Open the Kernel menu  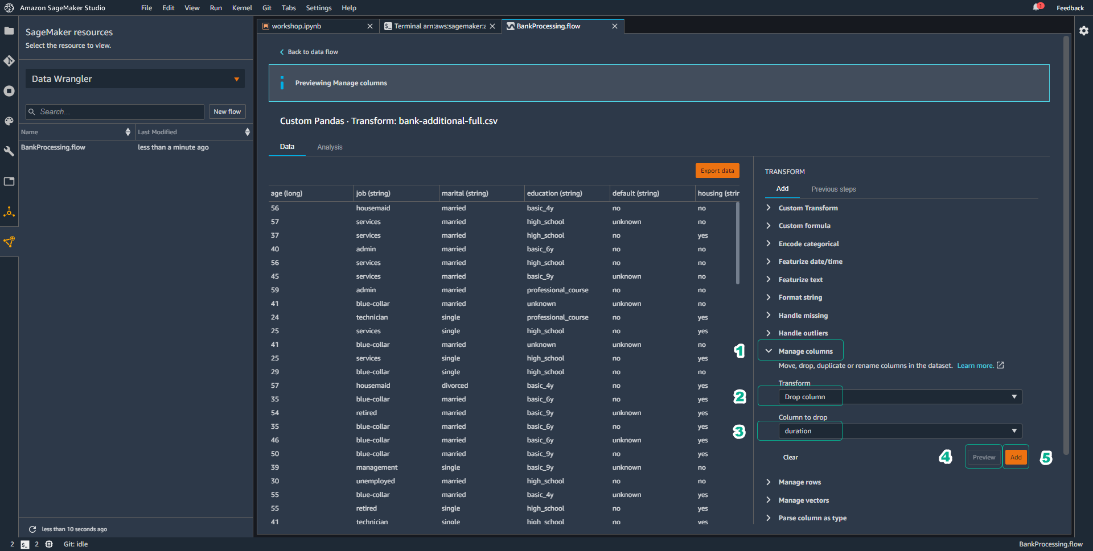tap(242, 8)
